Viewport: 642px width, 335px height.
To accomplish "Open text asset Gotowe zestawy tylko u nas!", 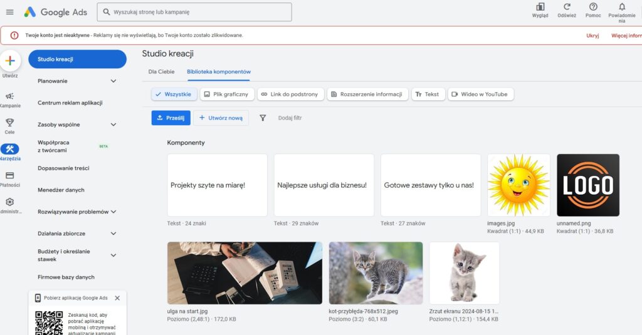I will (x=431, y=185).
